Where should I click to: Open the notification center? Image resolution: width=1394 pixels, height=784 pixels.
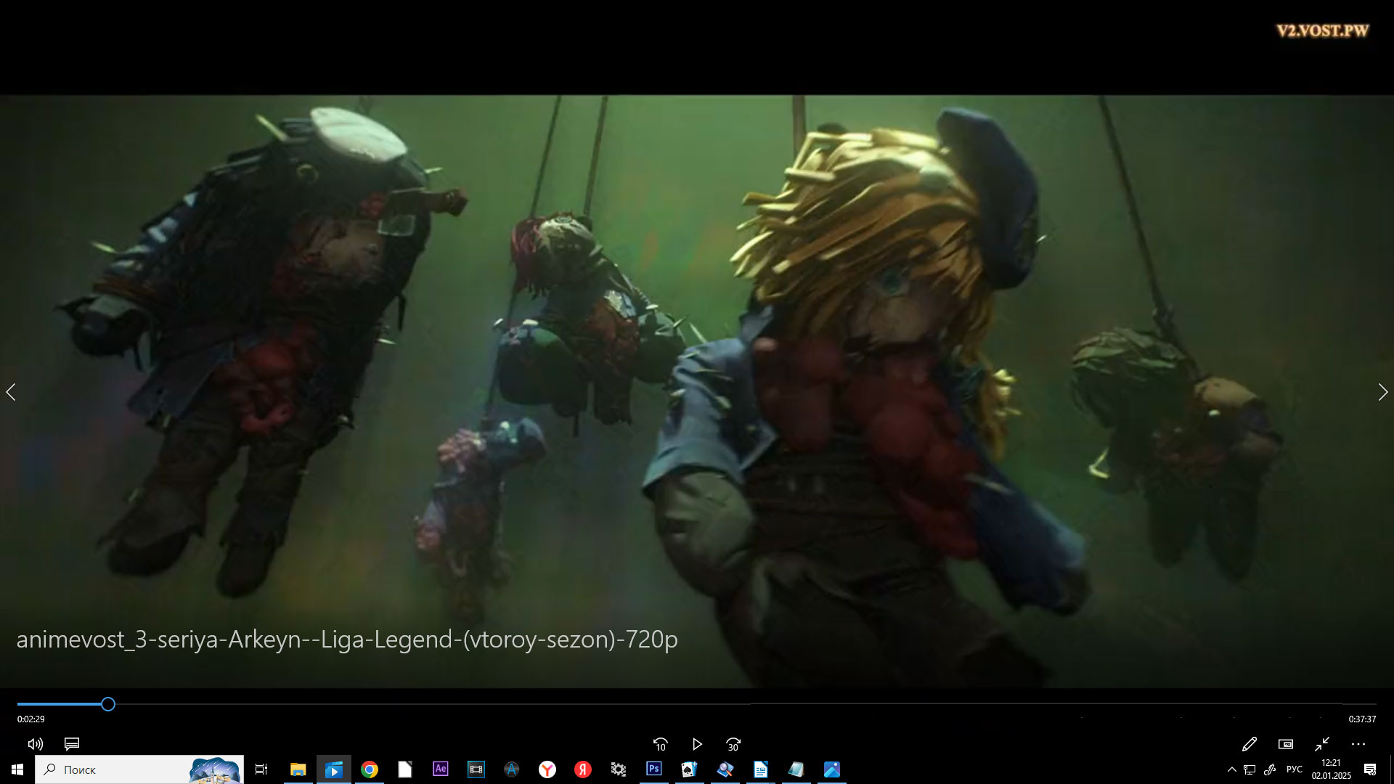(x=1370, y=769)
